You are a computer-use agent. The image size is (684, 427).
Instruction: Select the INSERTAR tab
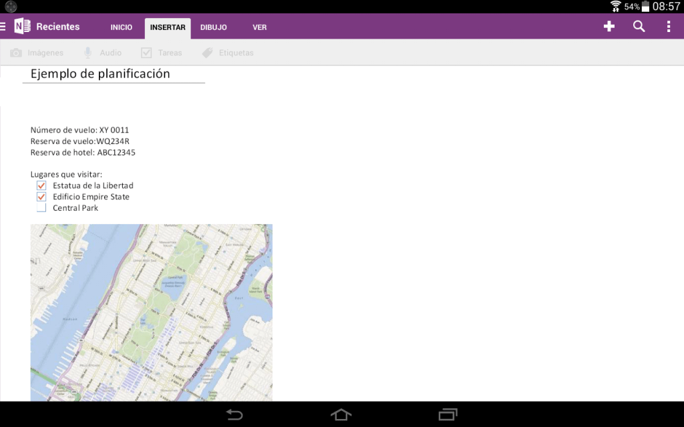(168, 27)
